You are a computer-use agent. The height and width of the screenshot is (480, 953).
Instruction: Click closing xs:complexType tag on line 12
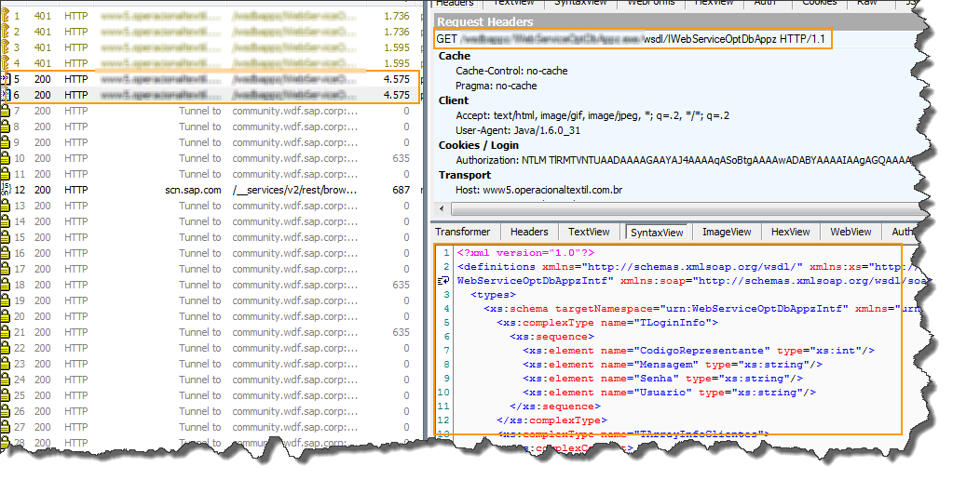pos(551,420)
